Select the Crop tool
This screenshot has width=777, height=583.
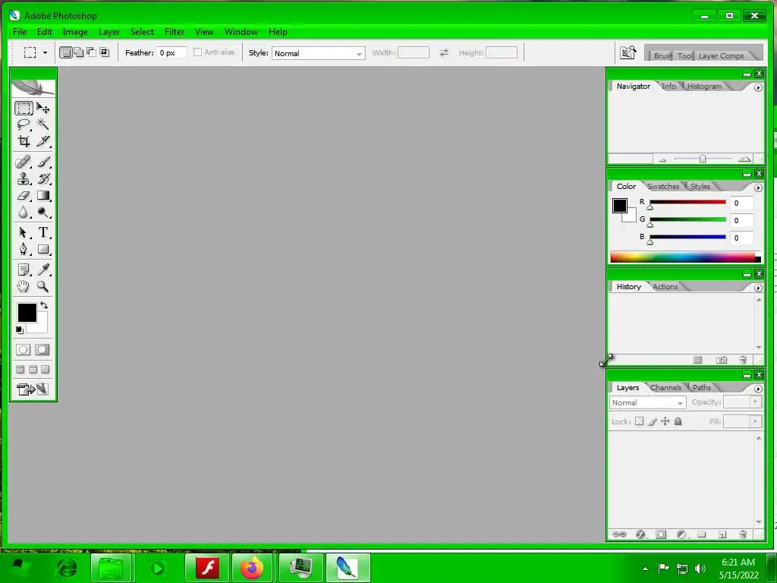click(x=24, y=141)
